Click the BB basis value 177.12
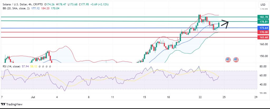 point(35,8)
